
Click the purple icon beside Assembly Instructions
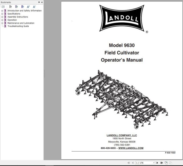click(5, 17)
